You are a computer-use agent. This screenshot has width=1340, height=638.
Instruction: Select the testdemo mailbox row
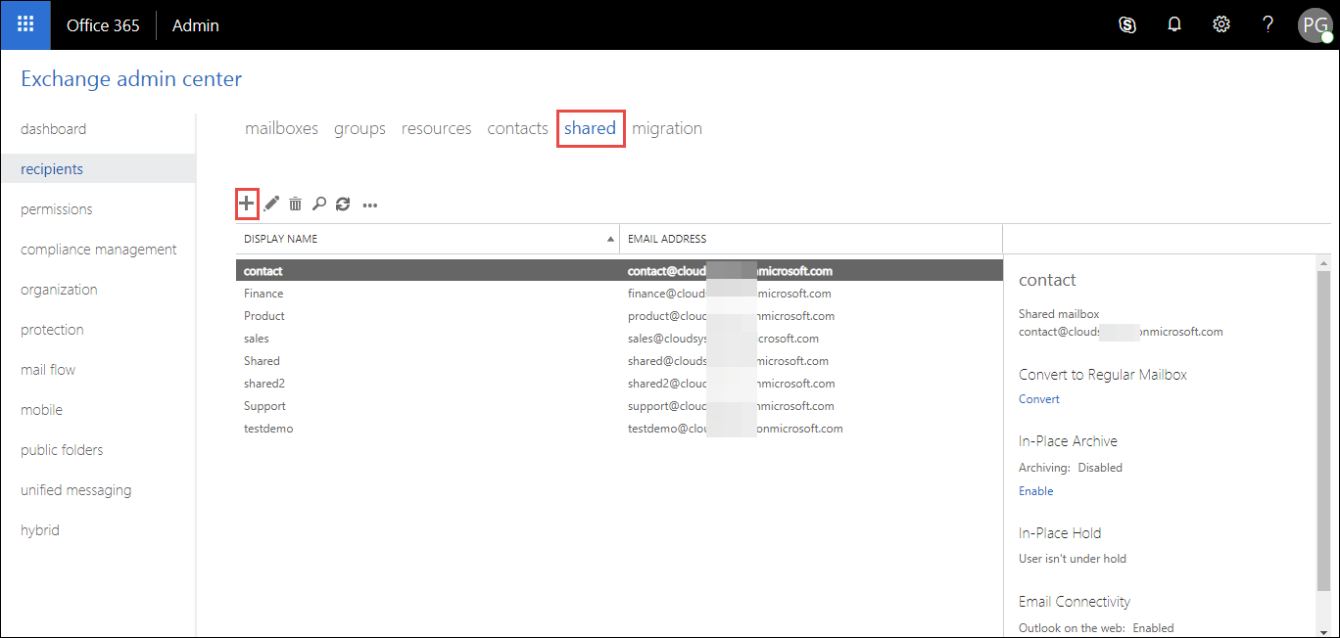click(x=619, y=429)
